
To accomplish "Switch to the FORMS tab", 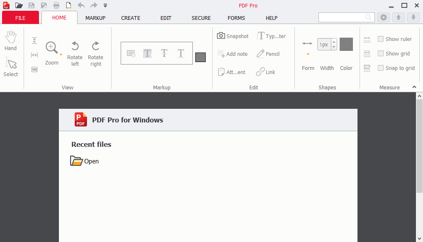I will tap(236, 18).
